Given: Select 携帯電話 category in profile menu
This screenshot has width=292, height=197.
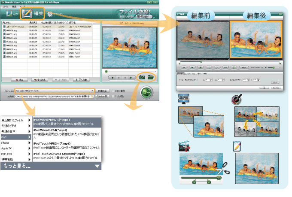Looking at the screenshot, I should point(15,160).
